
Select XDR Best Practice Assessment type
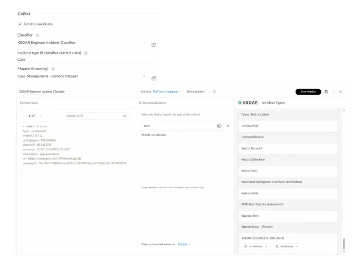(x=288, y=204)
